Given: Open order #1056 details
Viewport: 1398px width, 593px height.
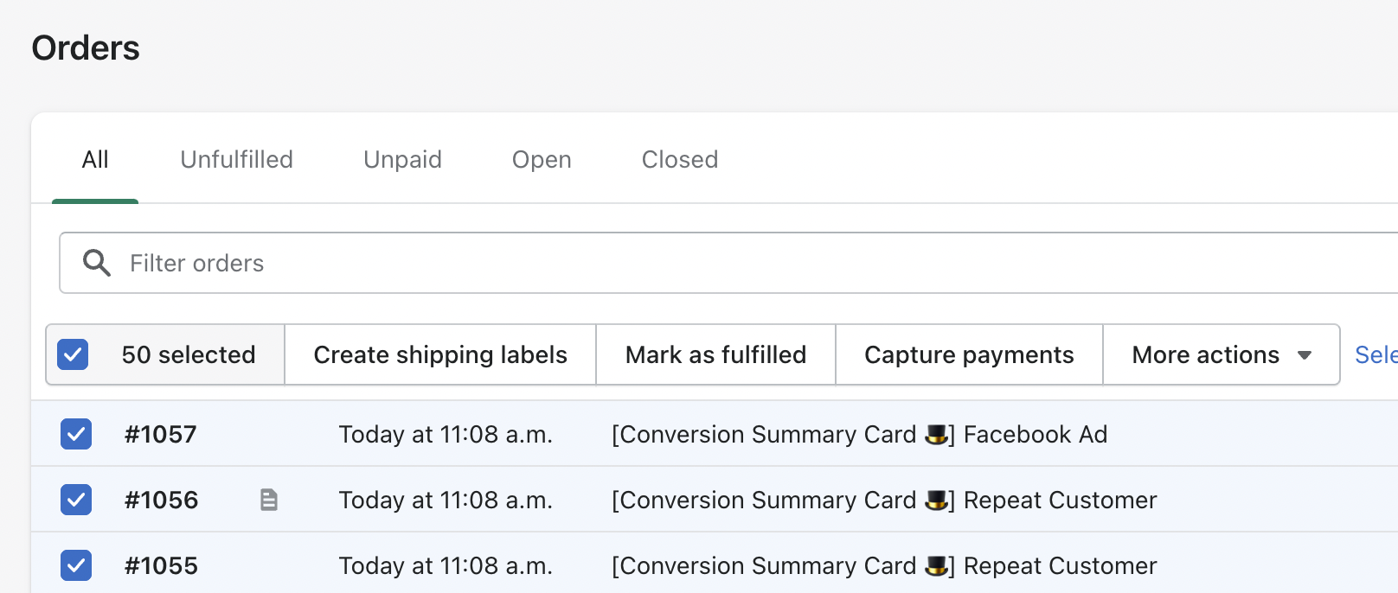Looking at the screenshot, I should pos(162,500).
